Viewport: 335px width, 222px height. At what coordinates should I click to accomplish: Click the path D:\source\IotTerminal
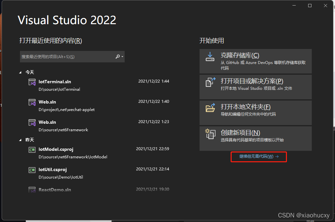[60, 89]
